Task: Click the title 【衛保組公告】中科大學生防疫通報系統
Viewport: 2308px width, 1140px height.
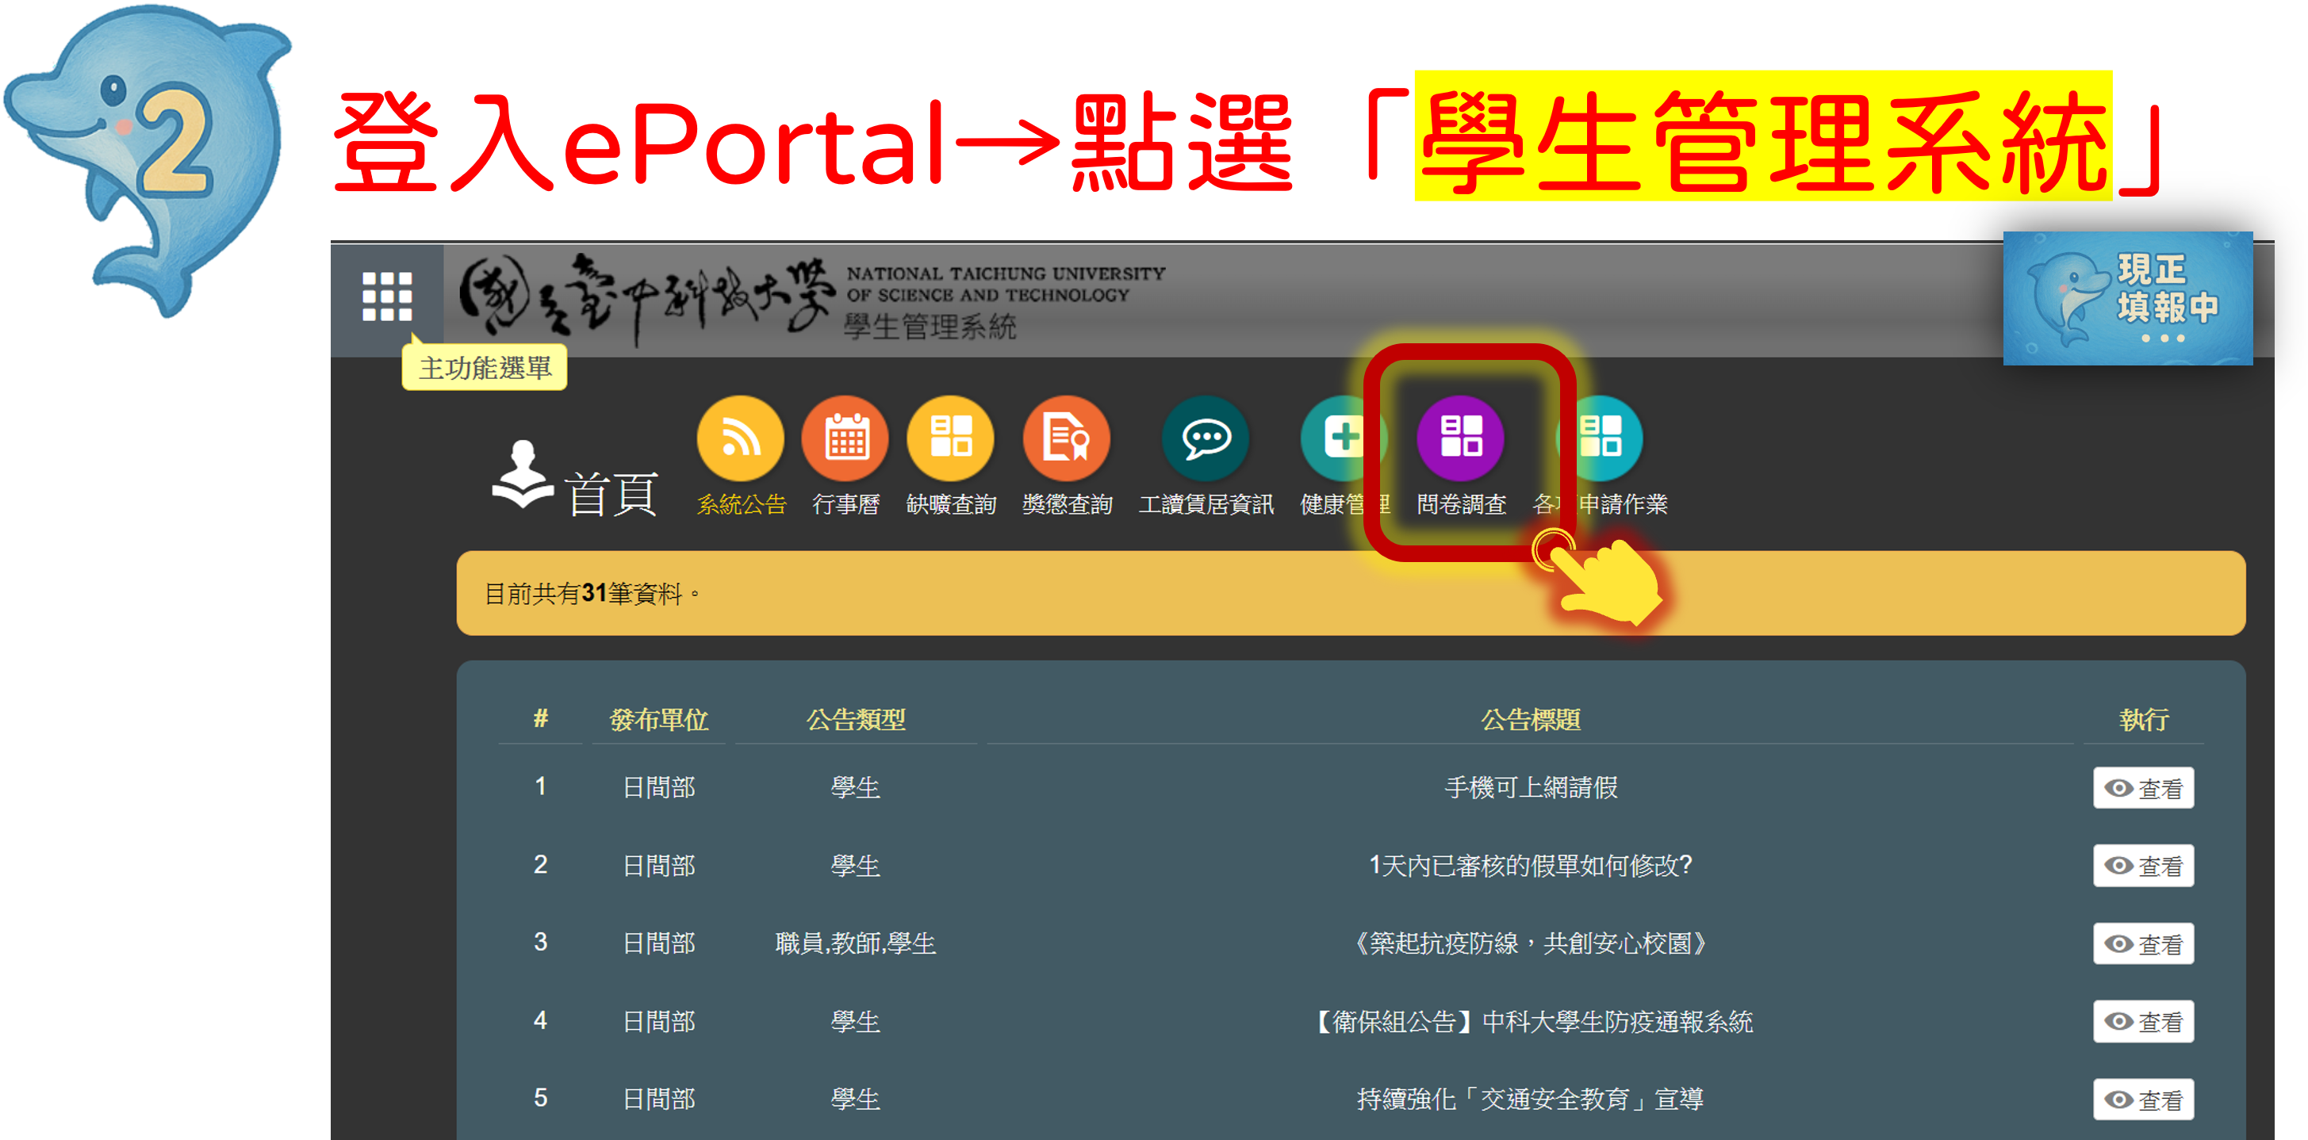Action: point(1532,1021)
